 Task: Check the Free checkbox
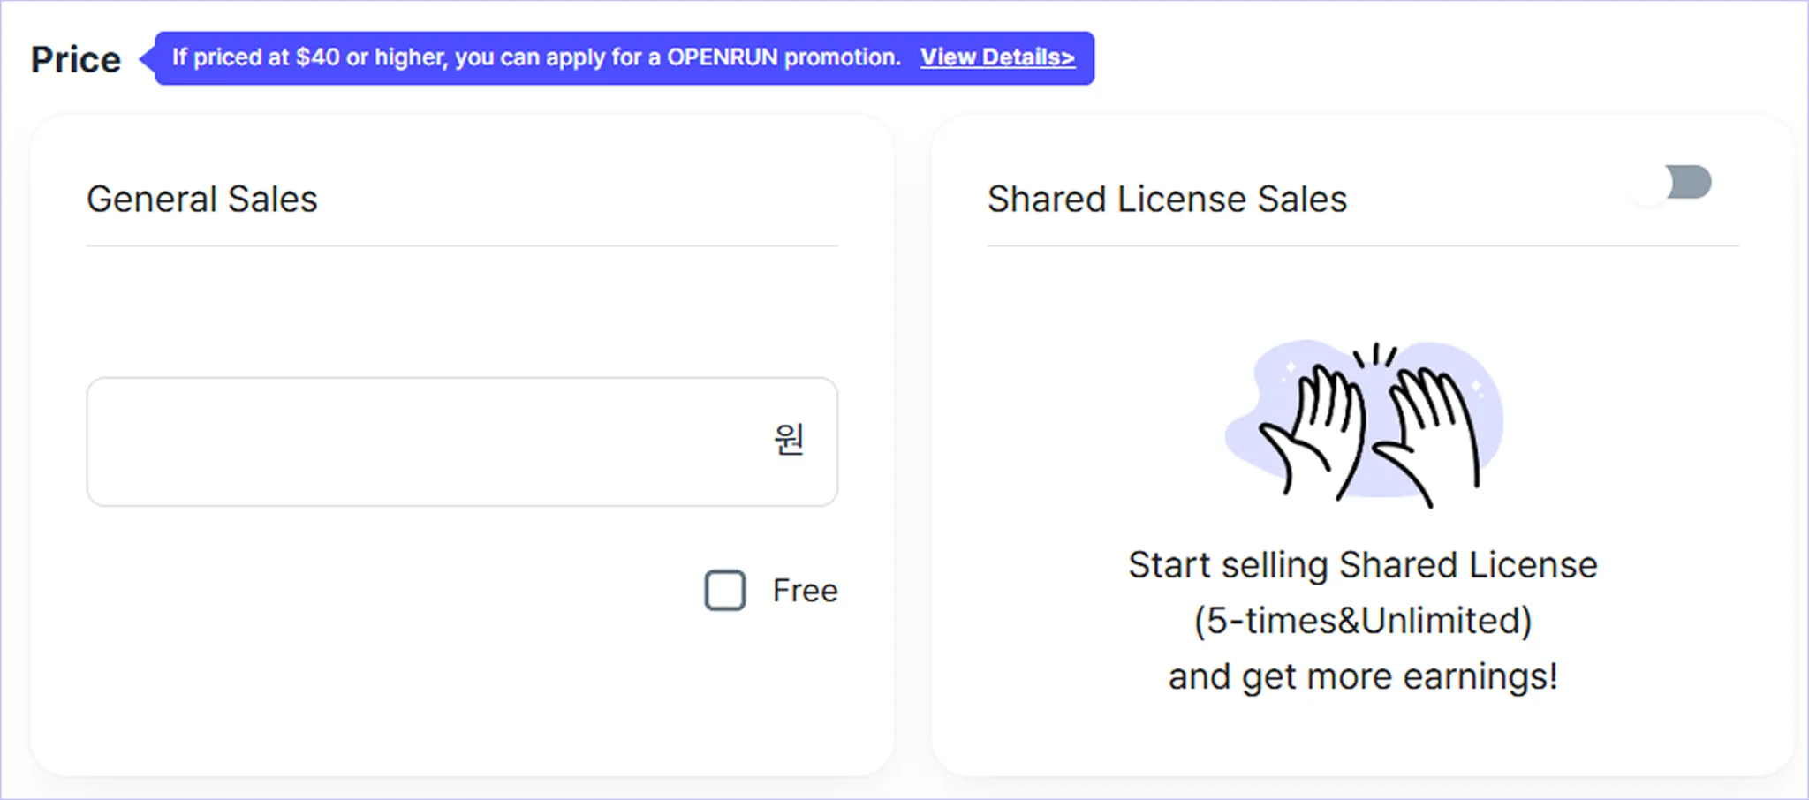[x=725, y=590]
